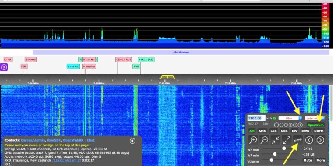This screenshot has height=166, width=333.
Task: Select the USB demodulation mode
Action: [x=284, y=131]
